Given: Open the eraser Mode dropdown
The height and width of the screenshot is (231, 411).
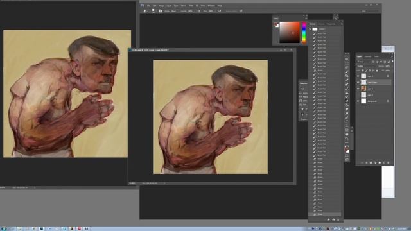Looking at the screenshot, I should point(174,11).
